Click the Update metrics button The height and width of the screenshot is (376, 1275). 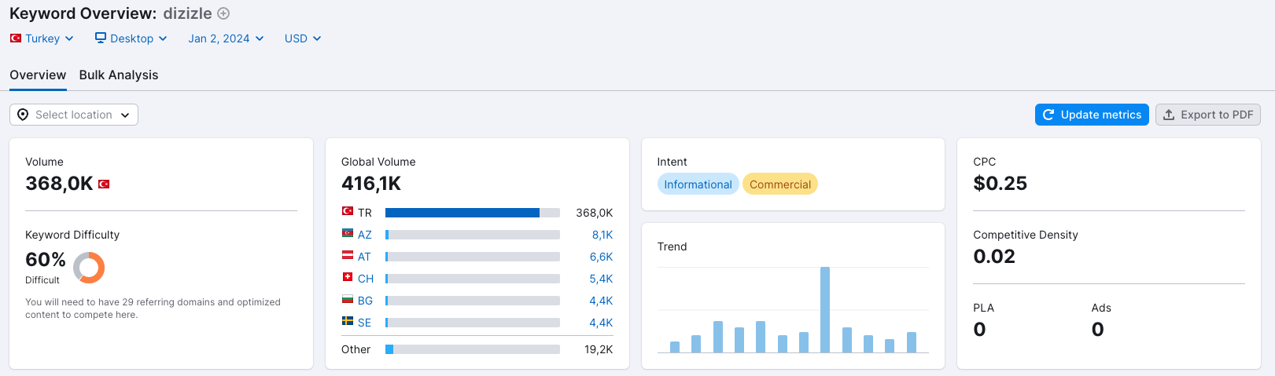point(1092,115)
